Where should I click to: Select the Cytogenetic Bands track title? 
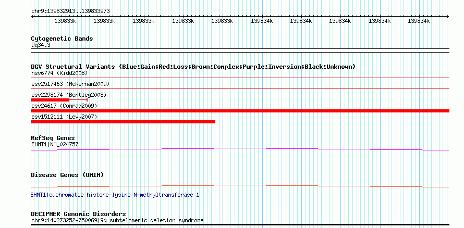pos(62,39)
